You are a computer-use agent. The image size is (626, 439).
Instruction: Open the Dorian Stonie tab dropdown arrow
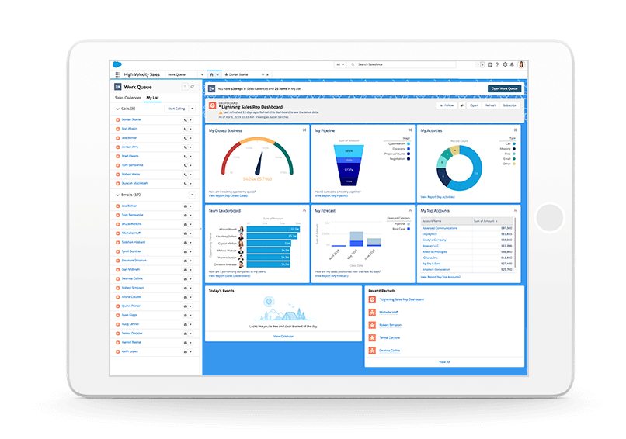tap(263, 74)
